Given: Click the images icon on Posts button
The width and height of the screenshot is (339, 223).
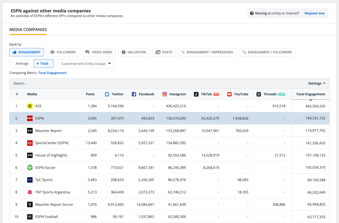Looking at the screenshot, I should (x=158, y=52).
